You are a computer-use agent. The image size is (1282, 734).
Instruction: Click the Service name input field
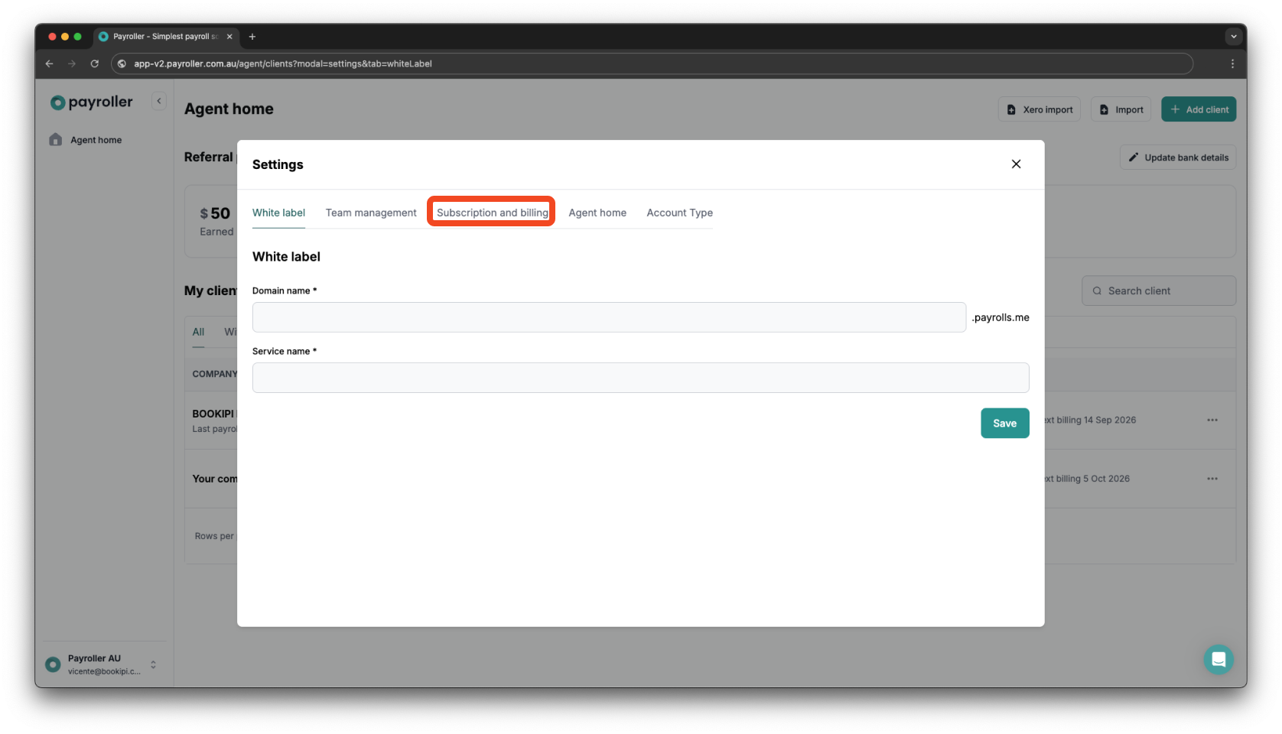pos(640,377)
